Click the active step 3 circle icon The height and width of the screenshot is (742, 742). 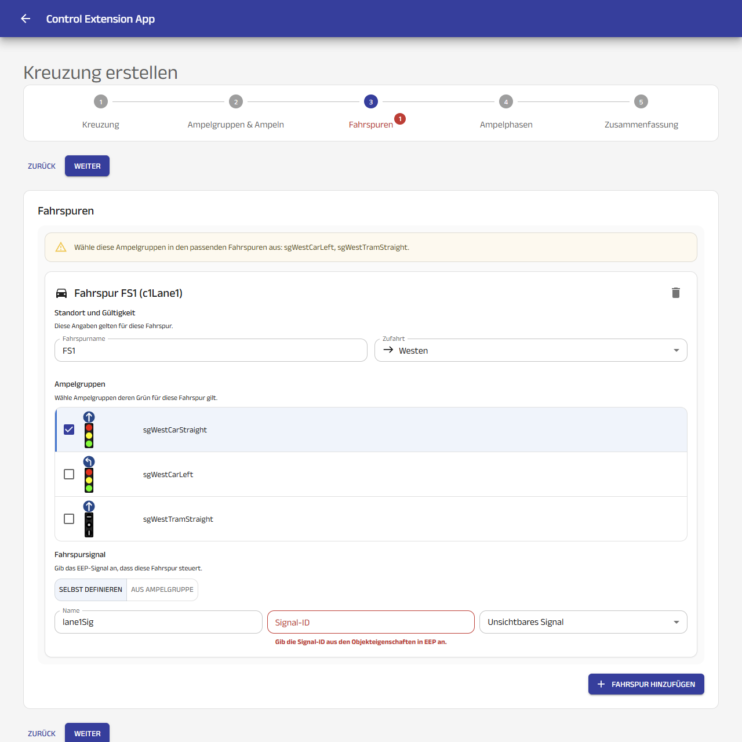pos(371,101)
